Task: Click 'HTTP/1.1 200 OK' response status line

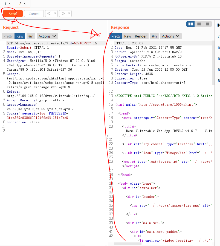Action: click(x=129, y=43)
